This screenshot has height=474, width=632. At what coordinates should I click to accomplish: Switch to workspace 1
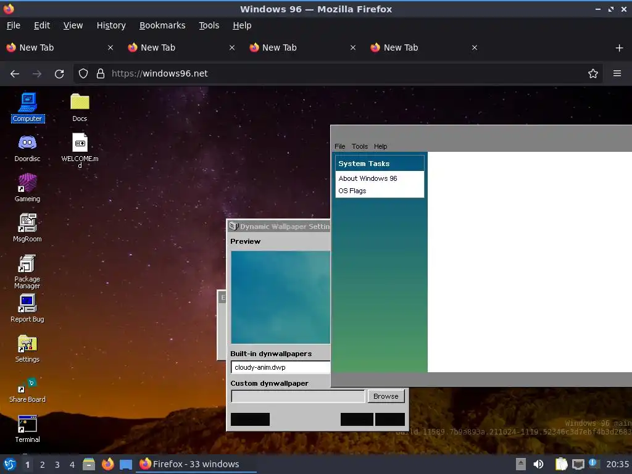coord(27,465)
